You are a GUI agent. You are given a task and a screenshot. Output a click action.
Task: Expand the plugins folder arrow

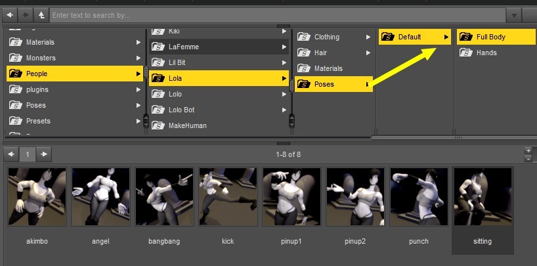[138, 89]
